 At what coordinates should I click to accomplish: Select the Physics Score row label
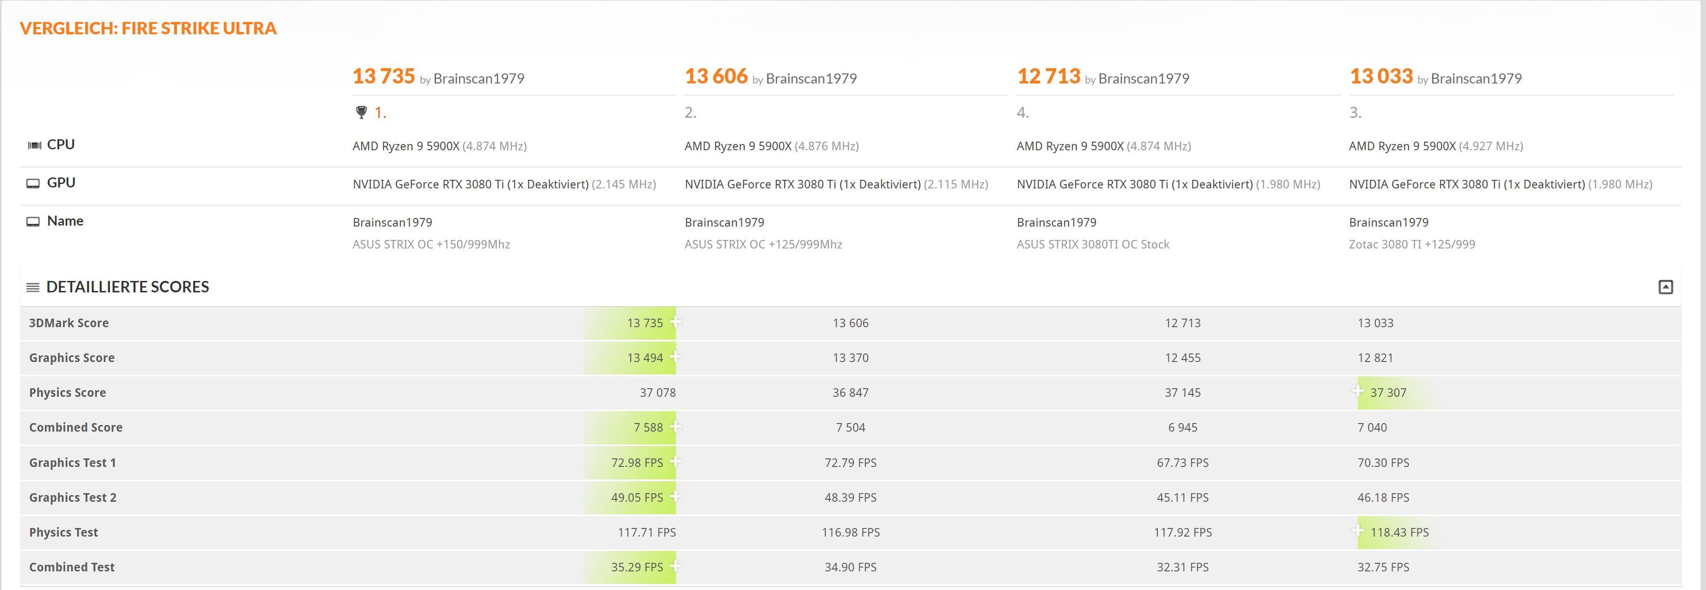pos(68,393)
